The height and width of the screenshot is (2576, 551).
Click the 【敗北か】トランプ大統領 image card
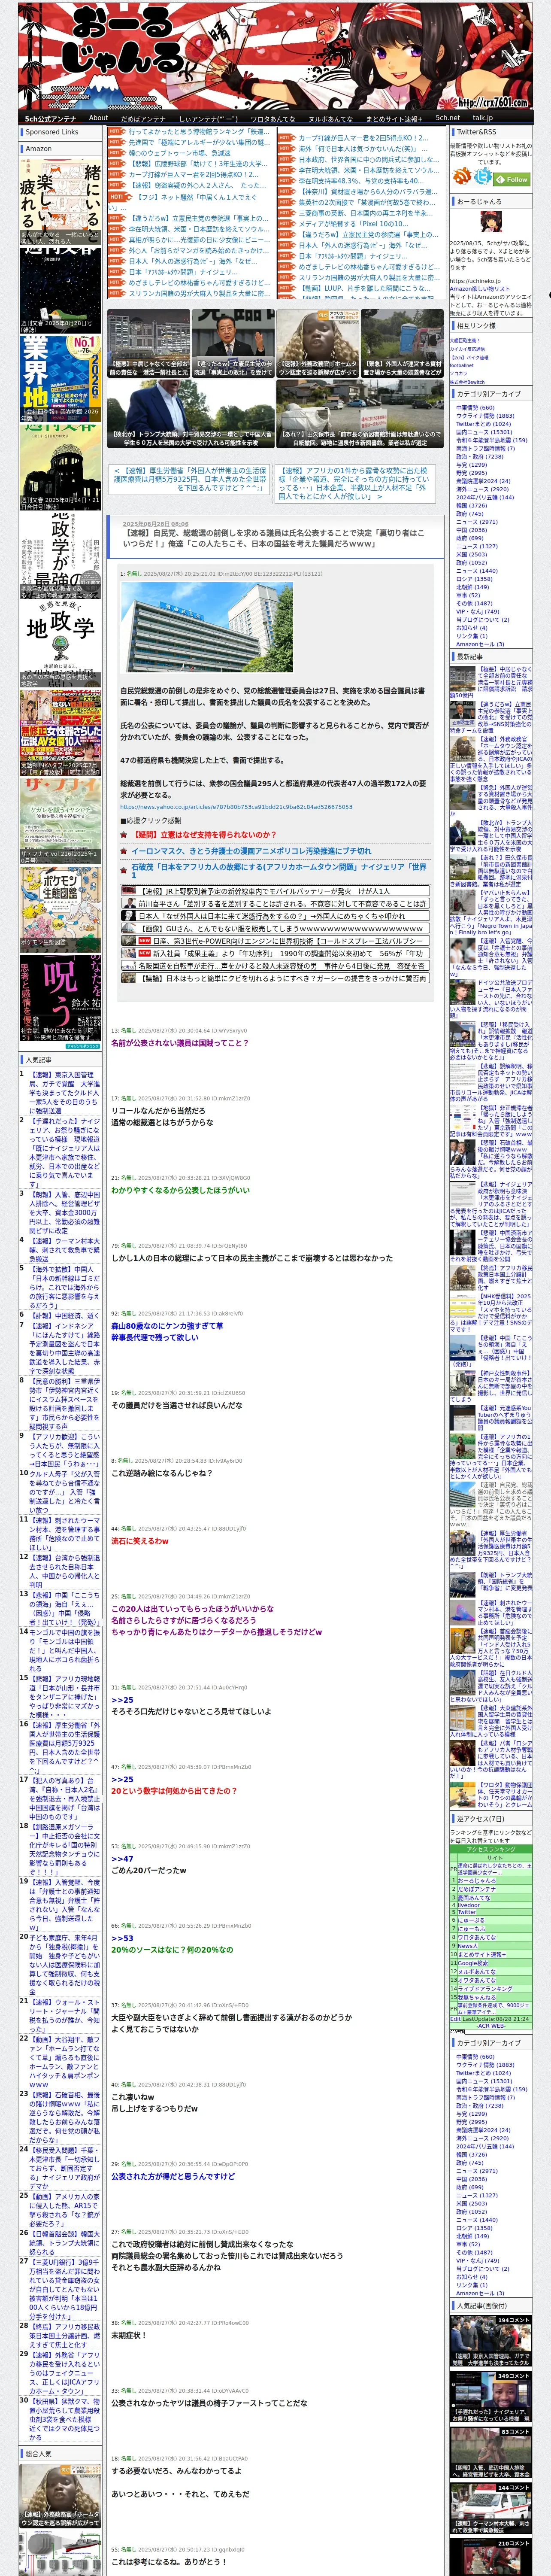[190, 413]
